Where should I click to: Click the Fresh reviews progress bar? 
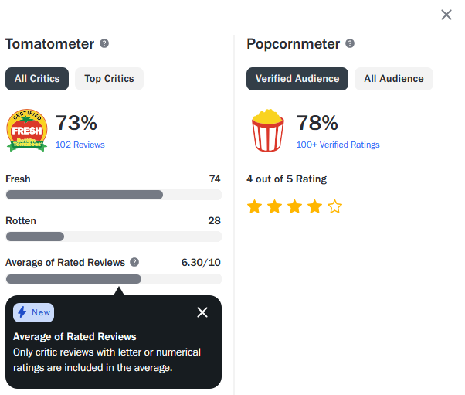click(114, 195)
